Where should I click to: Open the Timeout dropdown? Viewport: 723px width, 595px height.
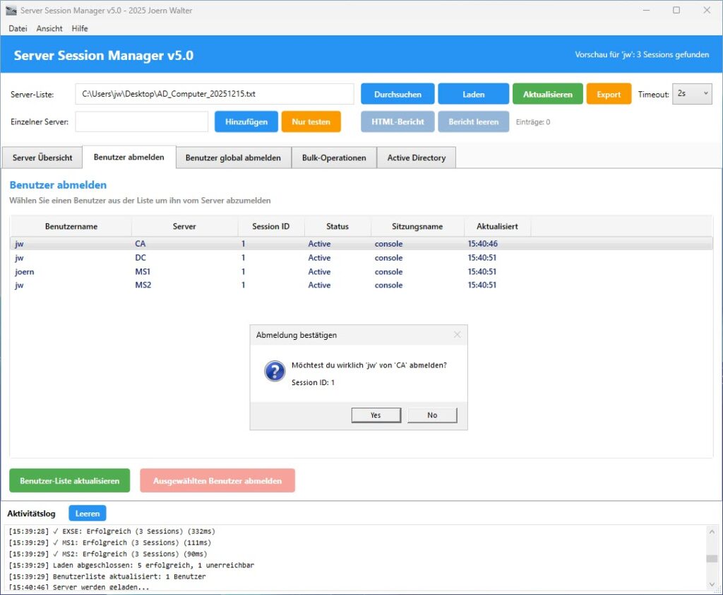(691, 93)
